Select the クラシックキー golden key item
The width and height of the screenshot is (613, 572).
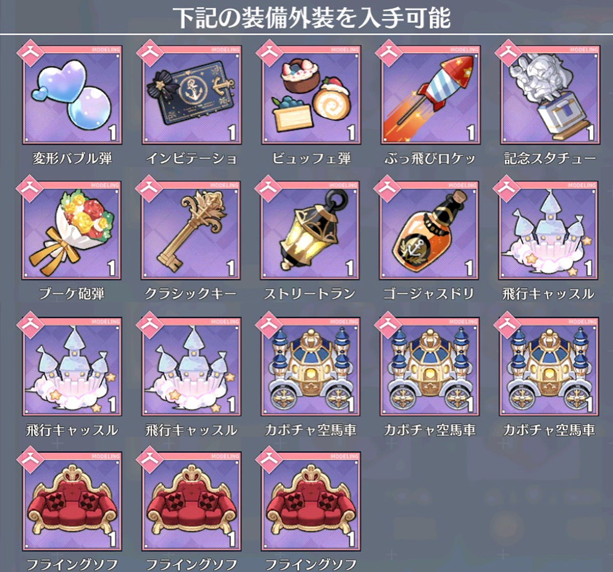(x=191, y=231)
